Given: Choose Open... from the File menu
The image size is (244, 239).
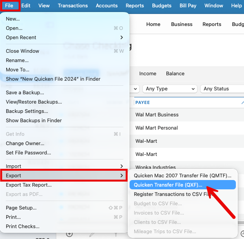Looking at the screenshot, I should pos(64,28).
